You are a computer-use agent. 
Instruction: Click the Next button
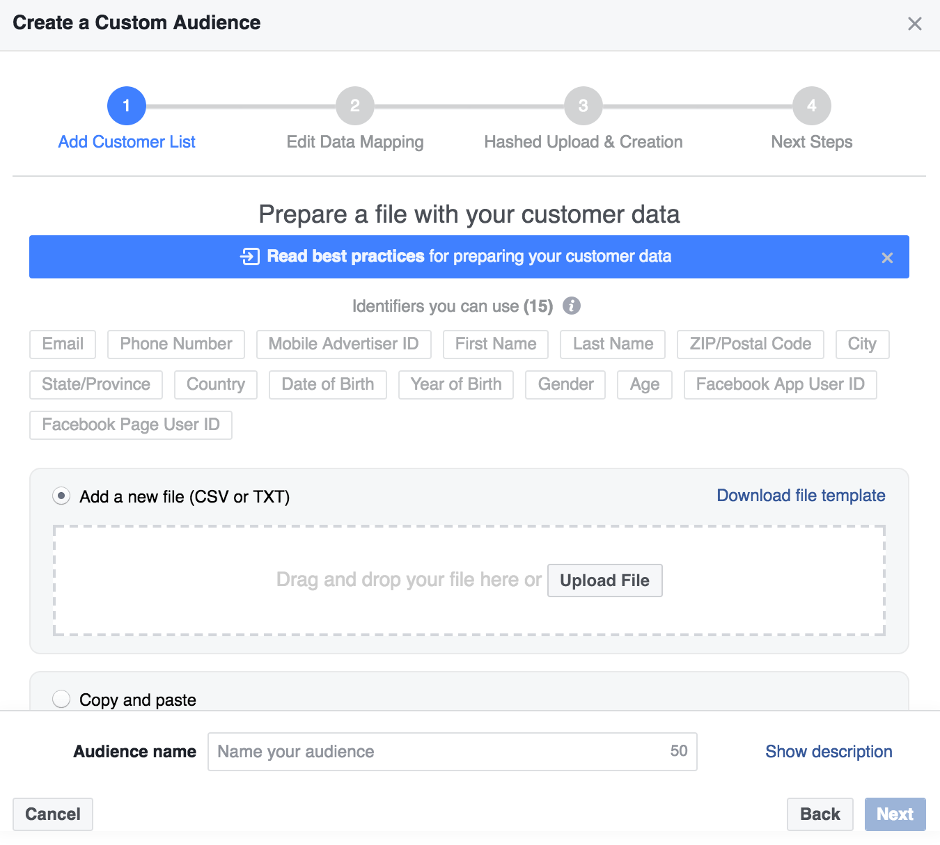[895, 814]
